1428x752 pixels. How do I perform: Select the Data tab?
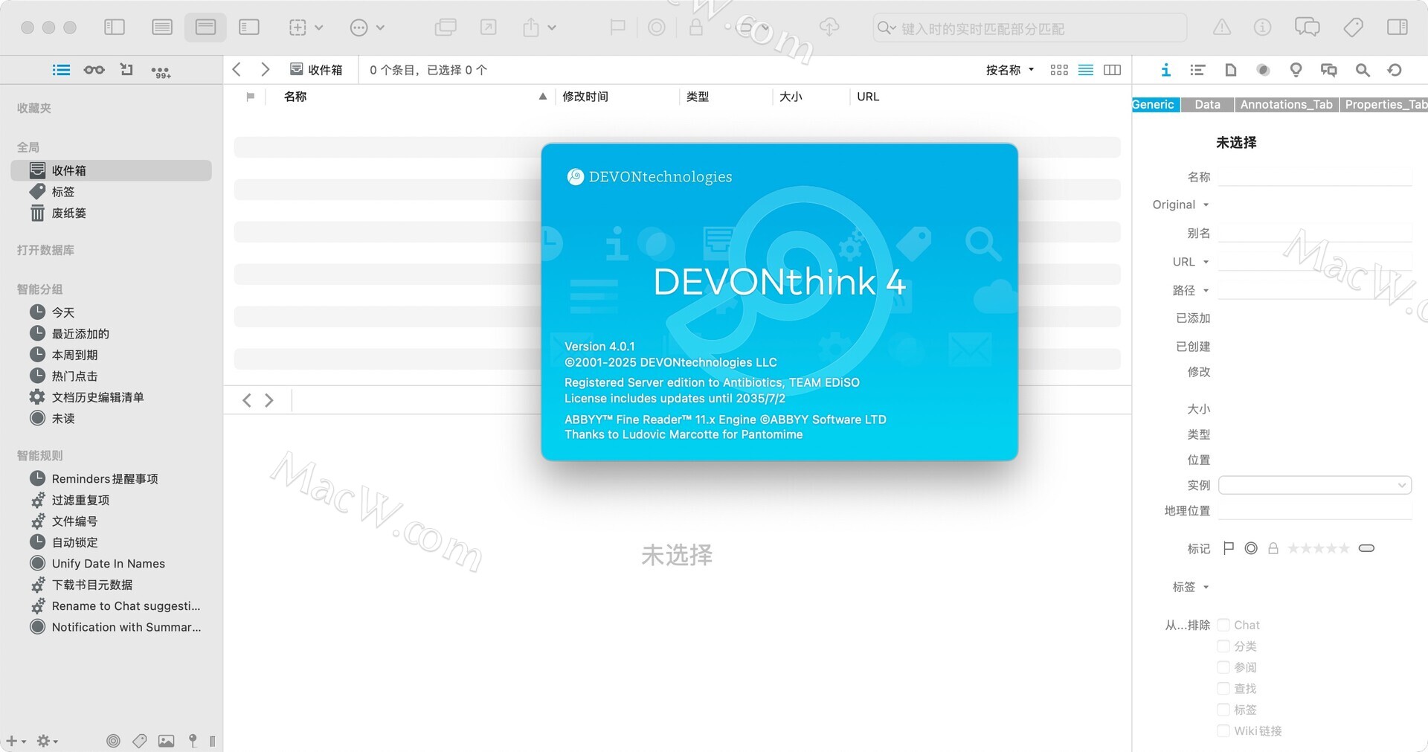pos(1207,105)
